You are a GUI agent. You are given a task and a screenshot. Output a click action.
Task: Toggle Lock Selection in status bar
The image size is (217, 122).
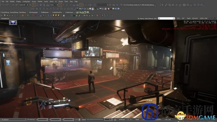[31, 120]
